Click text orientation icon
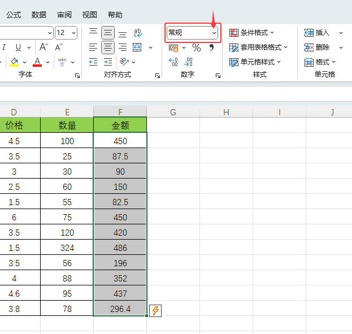The image size is (352, 334). 124,62
